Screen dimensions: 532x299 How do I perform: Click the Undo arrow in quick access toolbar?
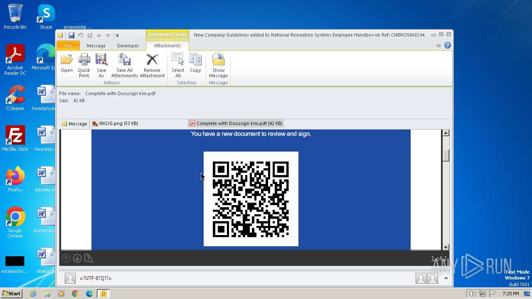pos(81,35)
